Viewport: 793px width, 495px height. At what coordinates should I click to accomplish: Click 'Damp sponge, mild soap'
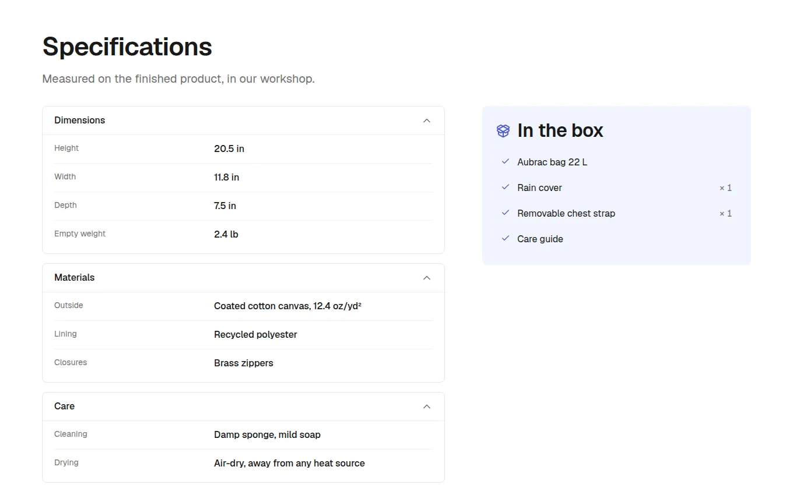[x=267, y=434]
